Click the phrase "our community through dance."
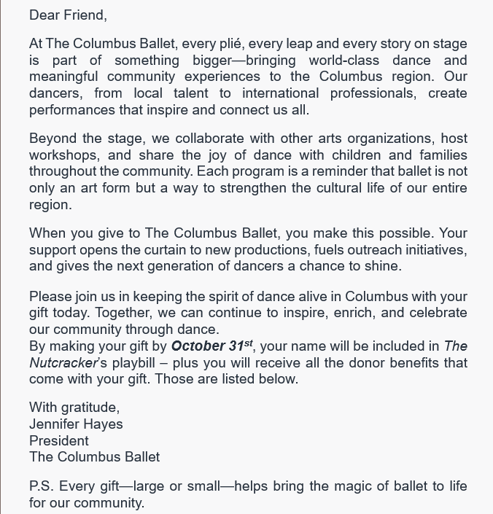The image size is (493, 514). tap(124, 330)
